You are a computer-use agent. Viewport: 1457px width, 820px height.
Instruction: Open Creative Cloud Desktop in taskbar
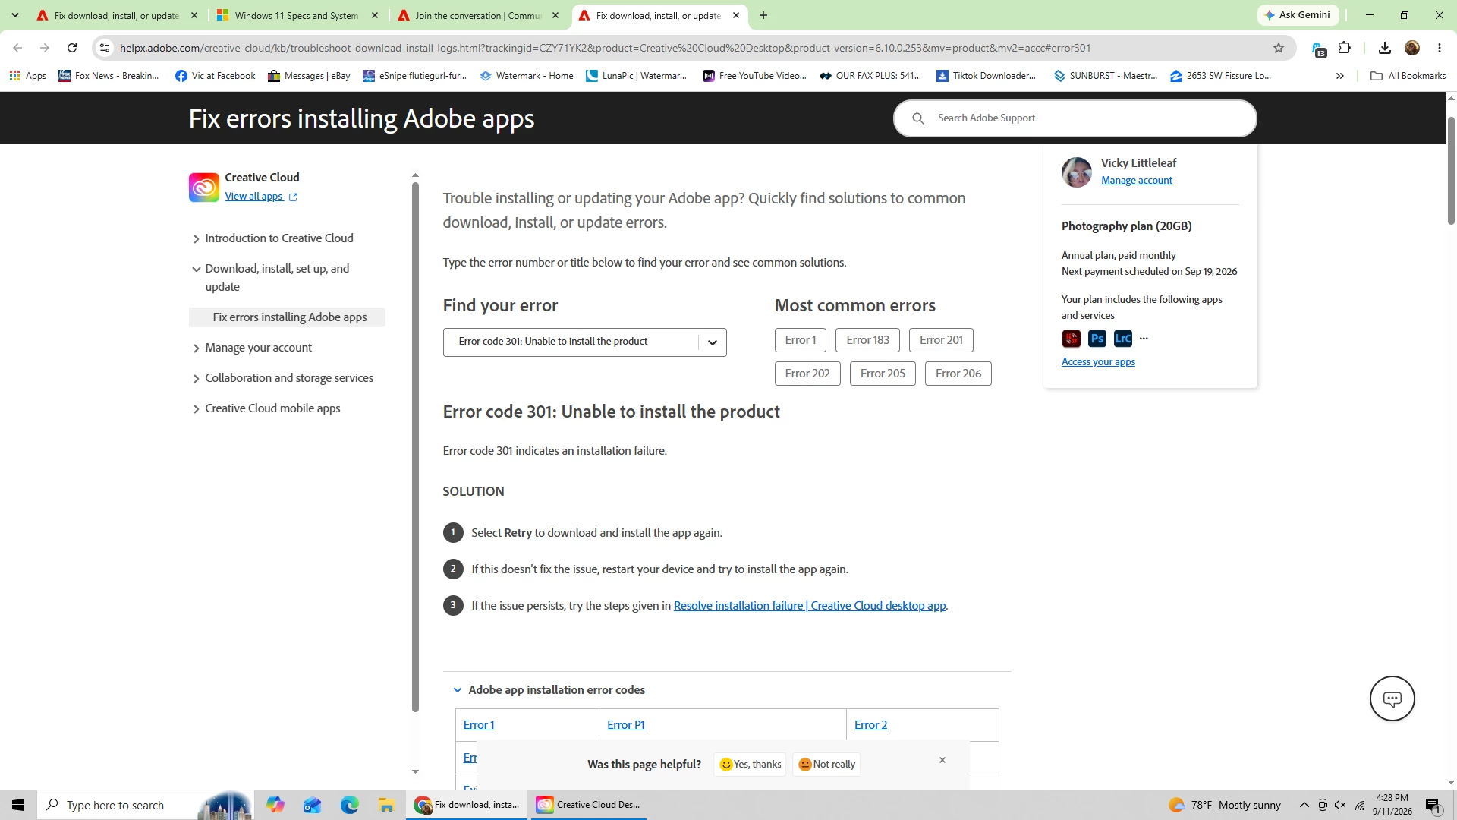588,805
